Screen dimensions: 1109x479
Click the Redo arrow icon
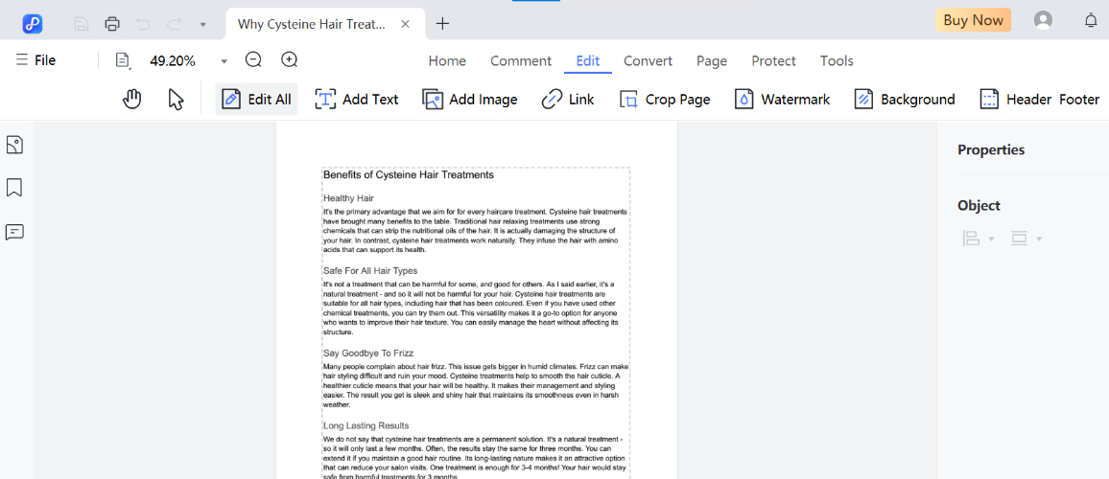174,24
